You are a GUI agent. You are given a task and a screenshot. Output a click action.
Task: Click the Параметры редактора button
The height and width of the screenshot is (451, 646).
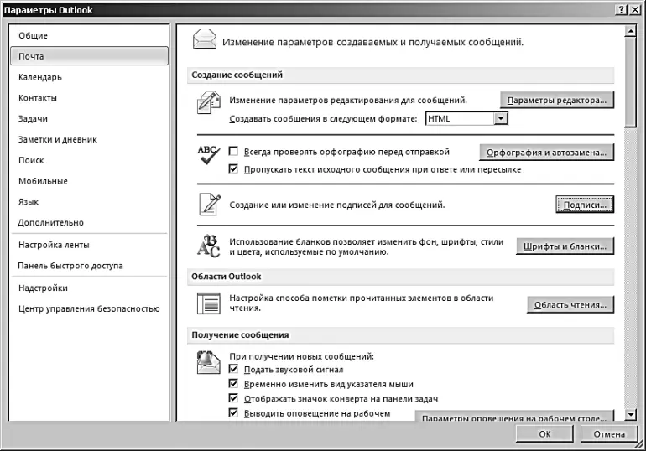(x=557, y=100)
